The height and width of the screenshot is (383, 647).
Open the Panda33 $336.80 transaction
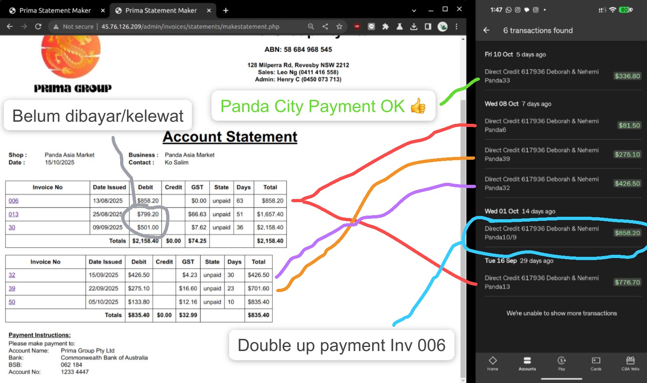pos(562,76)
